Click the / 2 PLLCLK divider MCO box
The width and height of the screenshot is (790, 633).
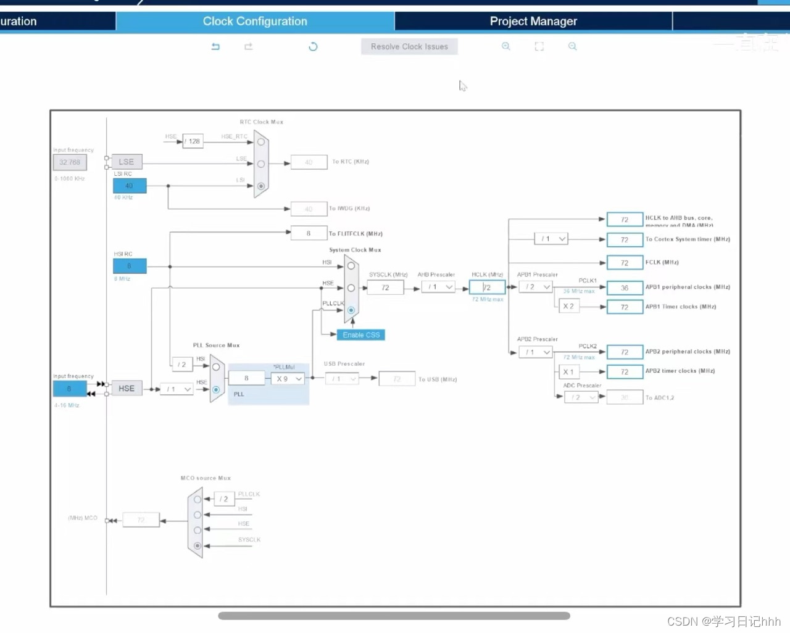[x=225, y=499]
